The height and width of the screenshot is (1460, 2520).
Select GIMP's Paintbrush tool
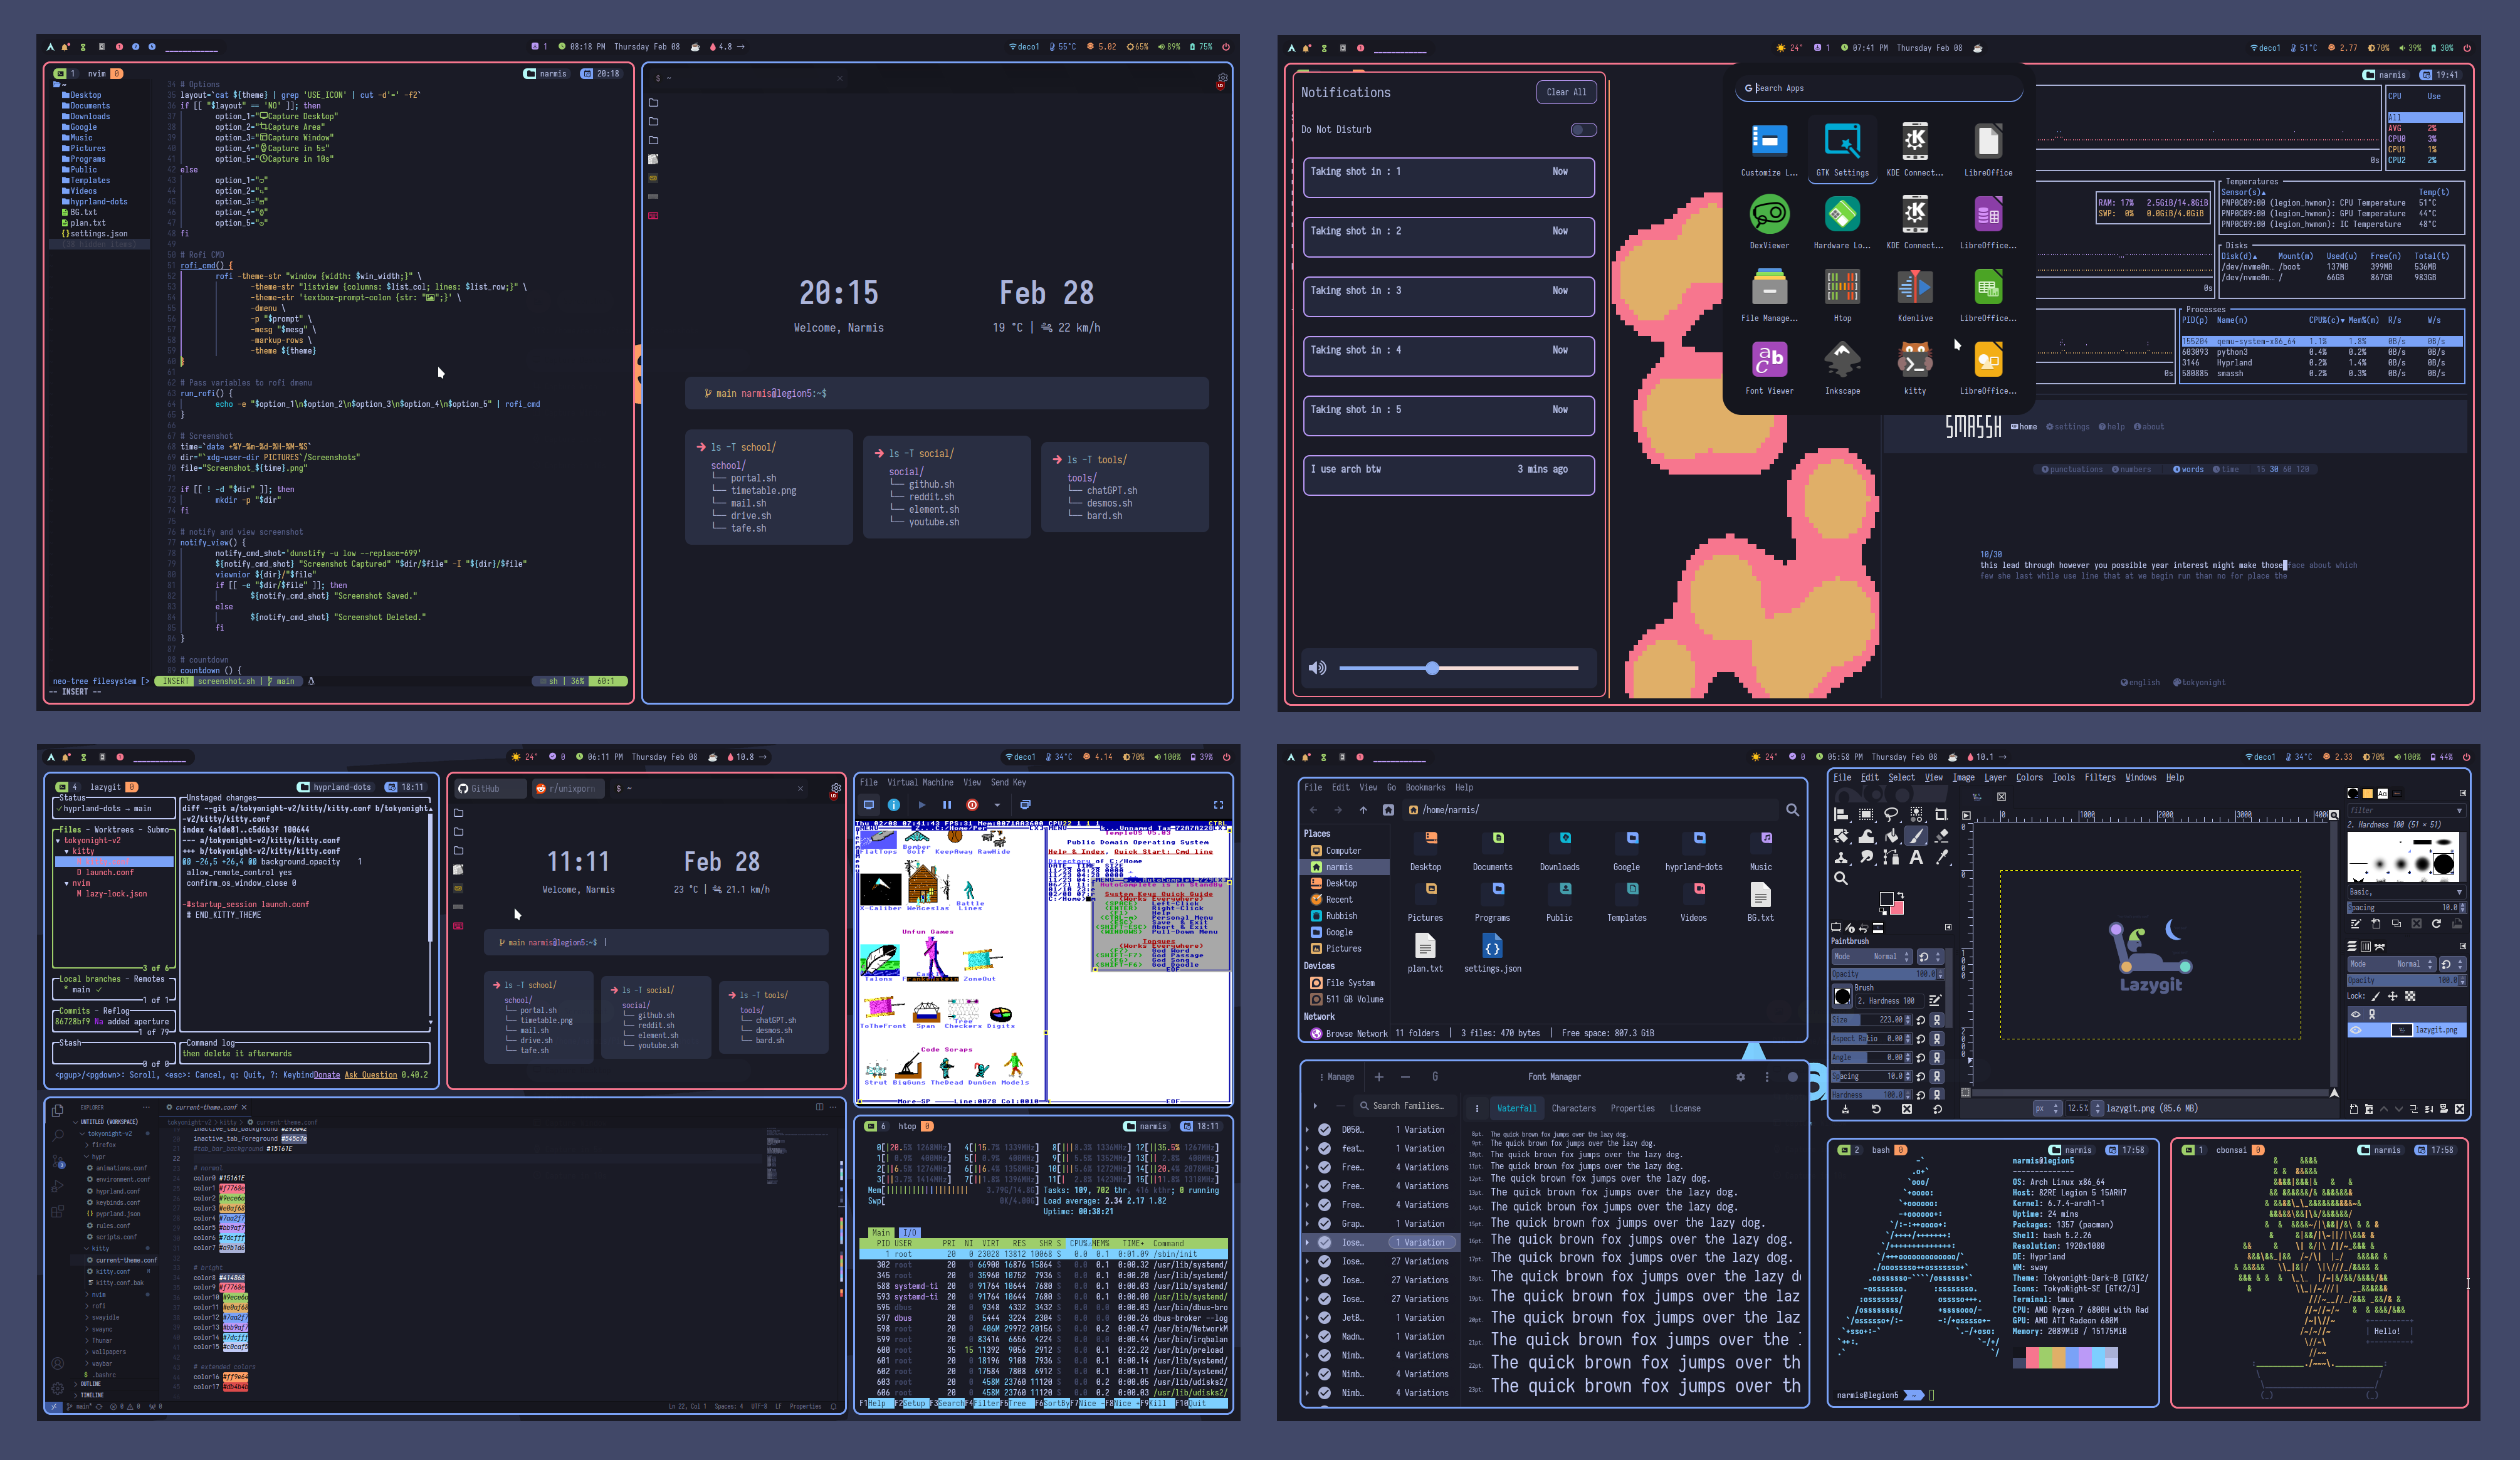coord(1916,836)
